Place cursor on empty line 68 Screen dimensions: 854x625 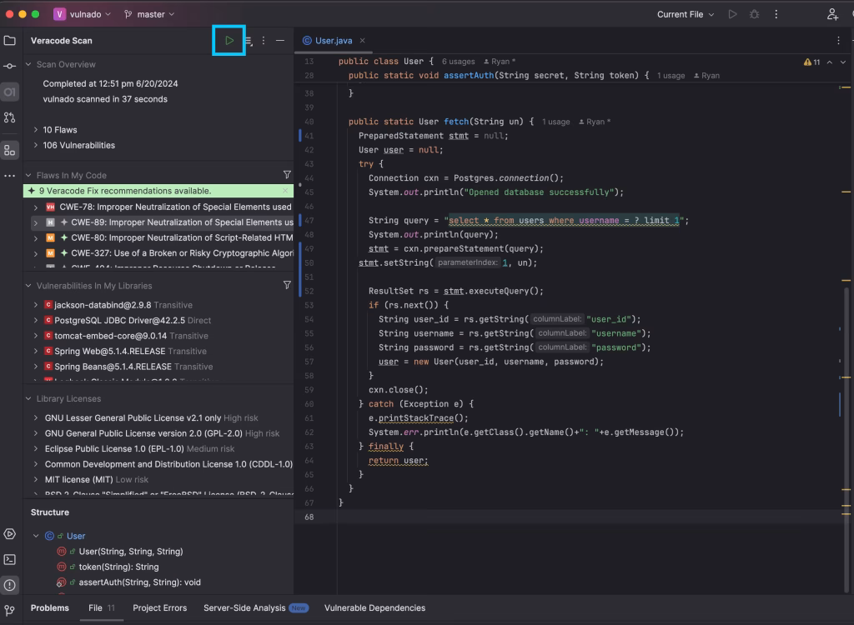coord(588,517)
